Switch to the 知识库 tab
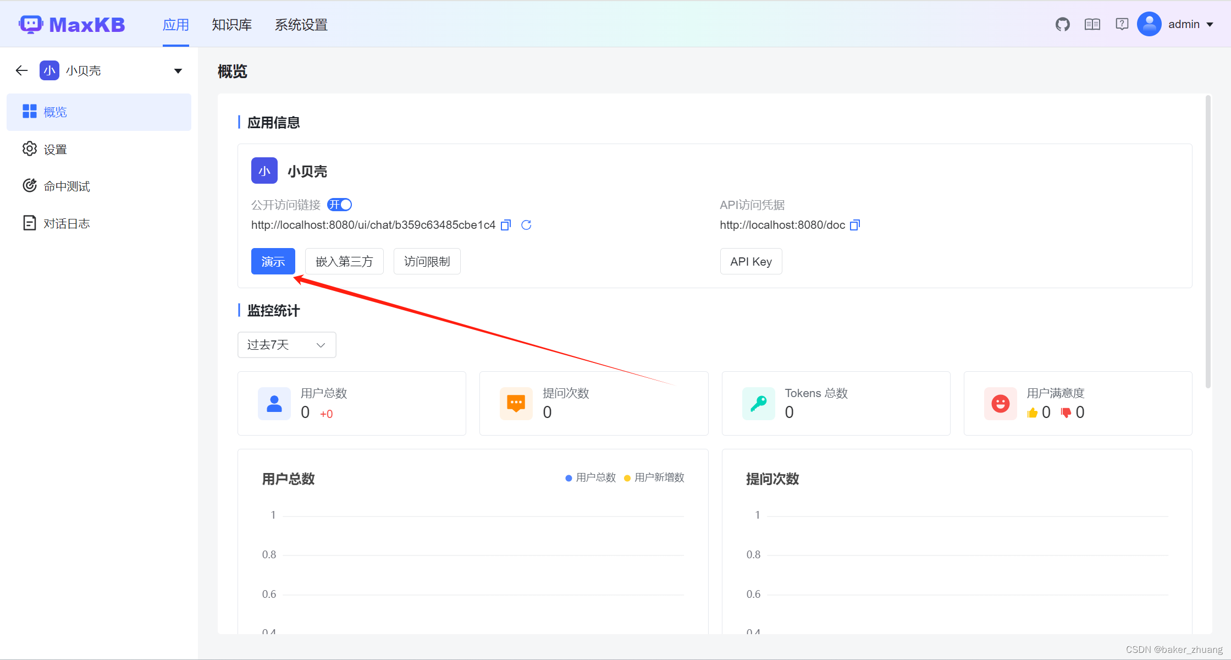This screenshot has height=660, width=1231. (231, 24)
